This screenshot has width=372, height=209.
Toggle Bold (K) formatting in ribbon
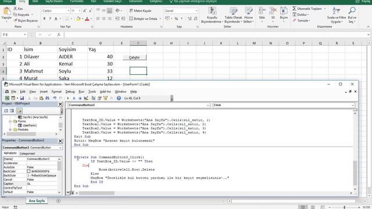[x=44, y=19]
